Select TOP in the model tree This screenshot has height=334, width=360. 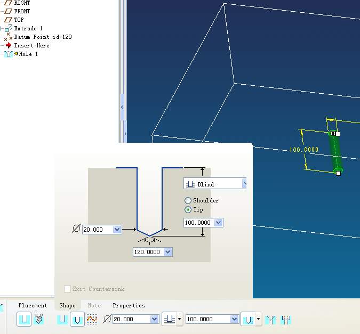(19, 20)
